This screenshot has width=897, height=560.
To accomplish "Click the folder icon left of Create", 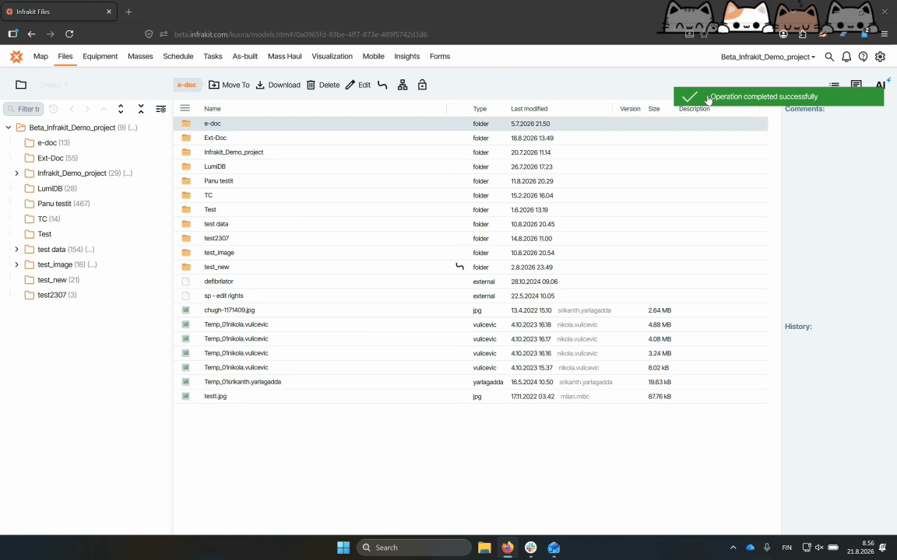I will (x=21, y=85).
